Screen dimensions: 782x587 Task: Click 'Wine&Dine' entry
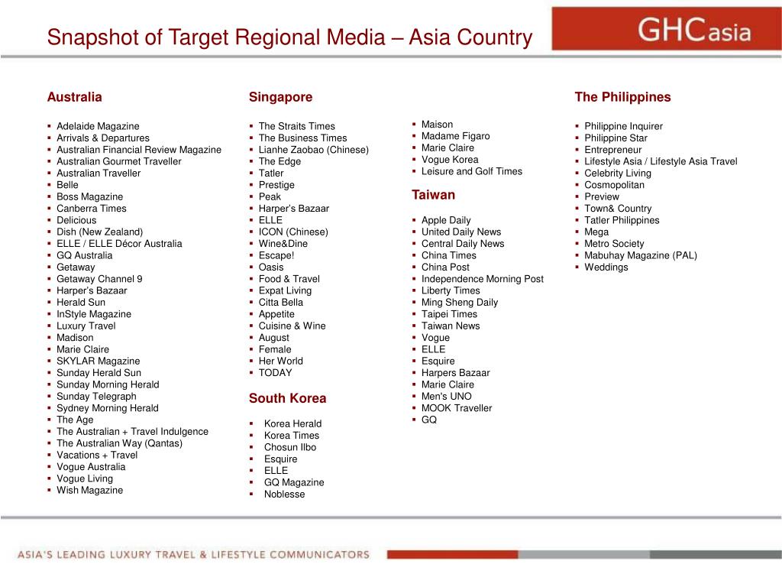(x=283, y=244)
